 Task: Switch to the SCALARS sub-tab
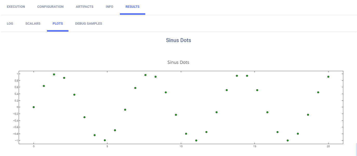click(x=33, y=24)
